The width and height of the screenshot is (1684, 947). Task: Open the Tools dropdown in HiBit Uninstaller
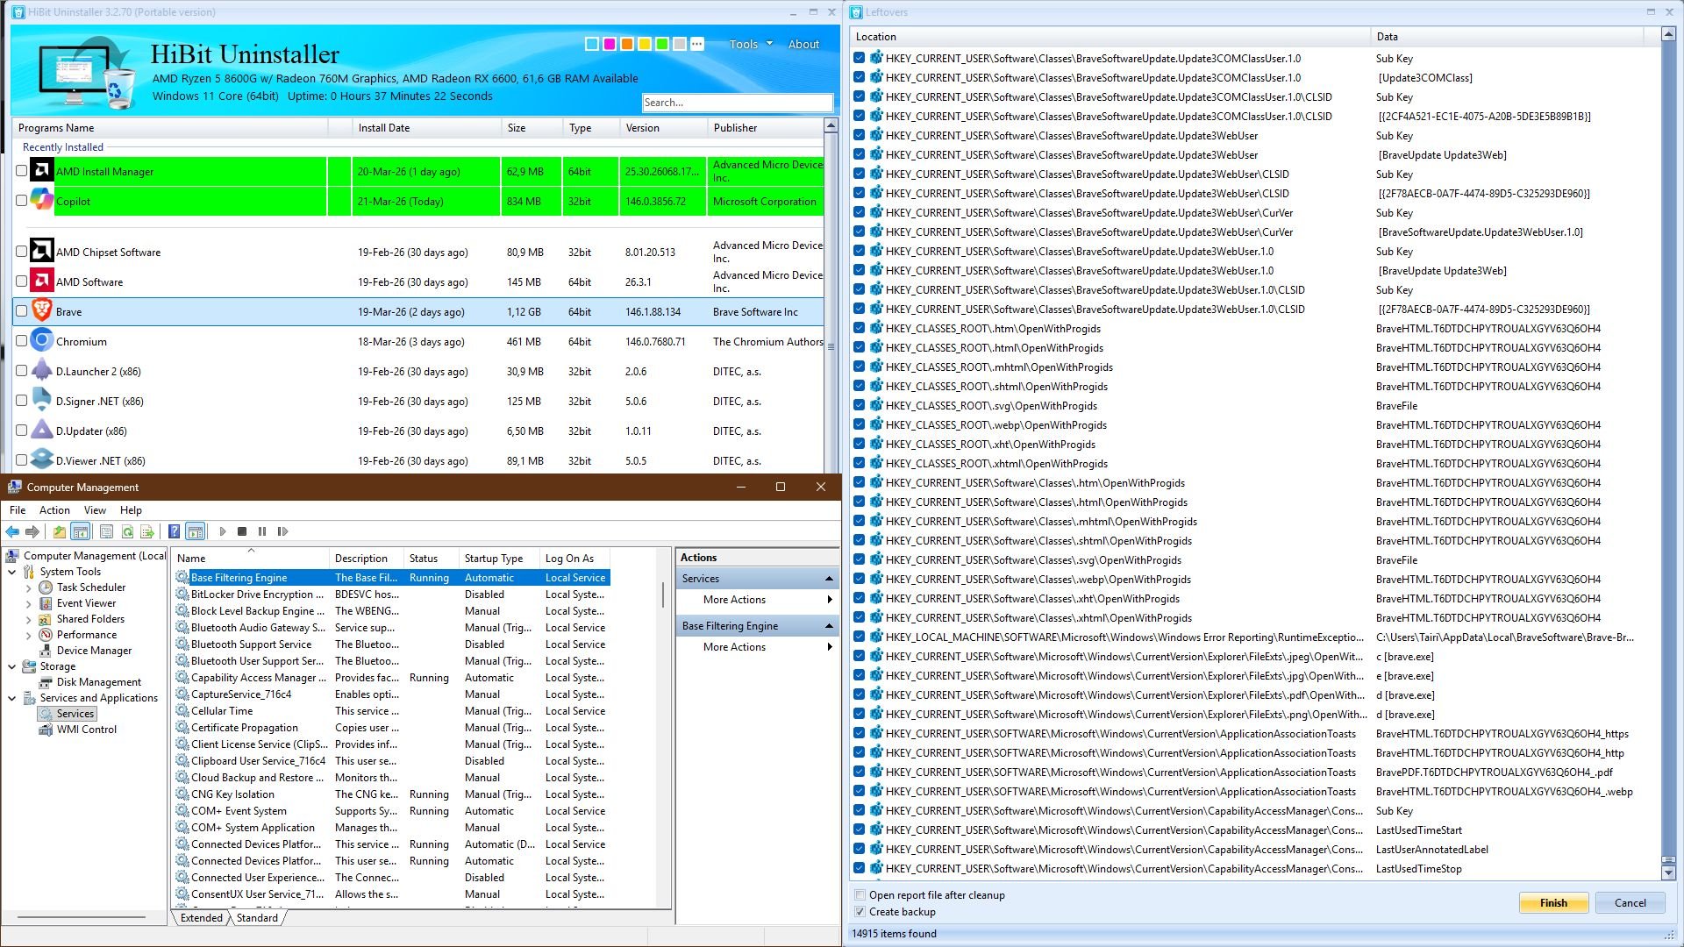(x=751, y=44)
